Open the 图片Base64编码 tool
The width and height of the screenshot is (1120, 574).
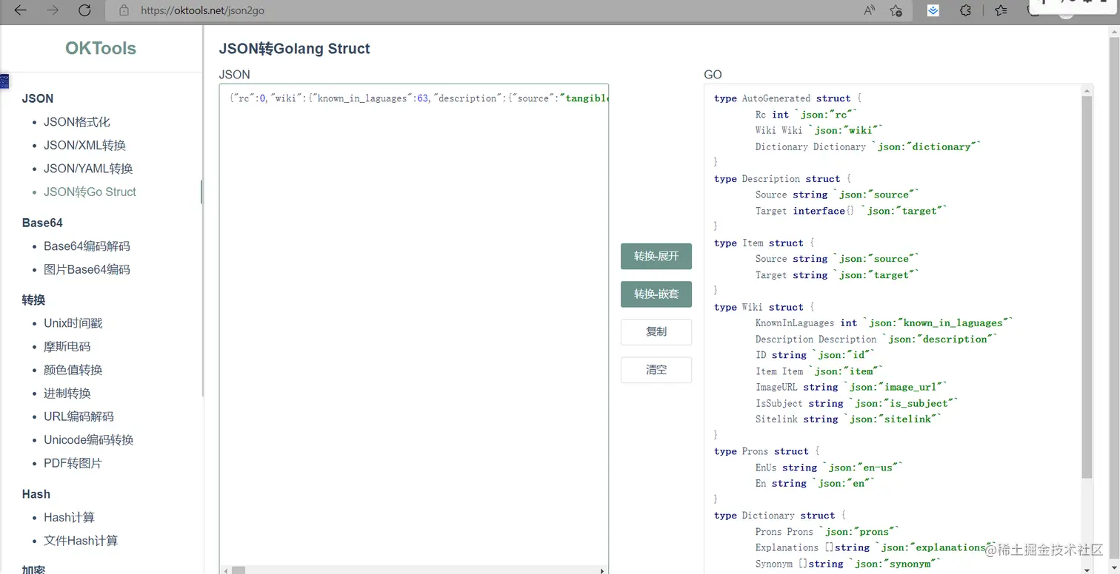tap(87, 269)
